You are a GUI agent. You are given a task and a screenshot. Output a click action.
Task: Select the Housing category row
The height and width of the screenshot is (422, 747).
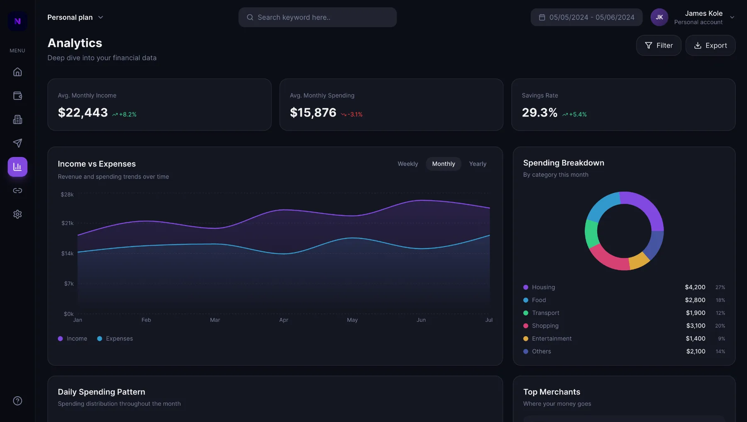coord(624,287)
